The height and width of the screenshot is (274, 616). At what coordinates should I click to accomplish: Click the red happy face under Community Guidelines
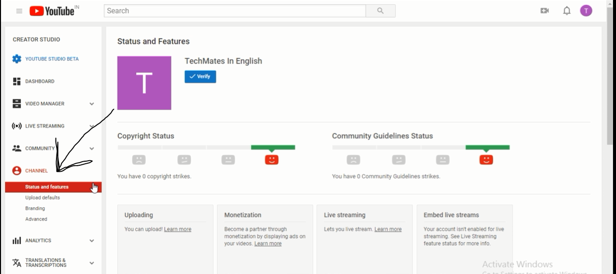tap(486, 160)
